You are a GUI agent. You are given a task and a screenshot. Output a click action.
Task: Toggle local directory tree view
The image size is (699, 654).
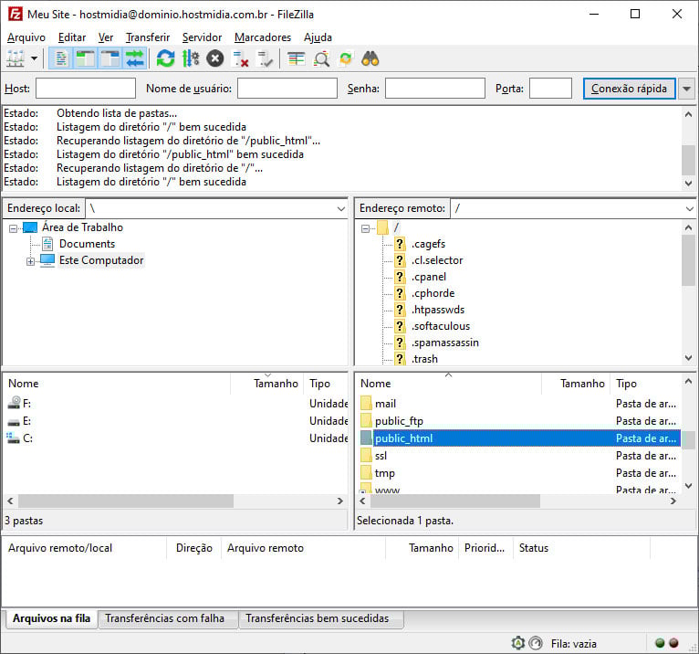coord(85,58)
